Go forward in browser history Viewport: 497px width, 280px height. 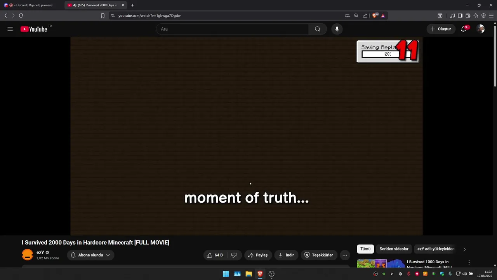point(13,16)
